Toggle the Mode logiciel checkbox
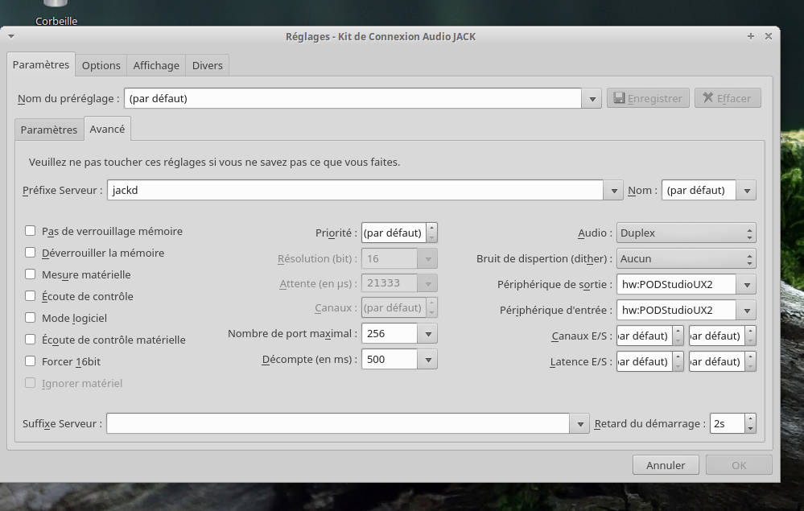 click(31, 318)
